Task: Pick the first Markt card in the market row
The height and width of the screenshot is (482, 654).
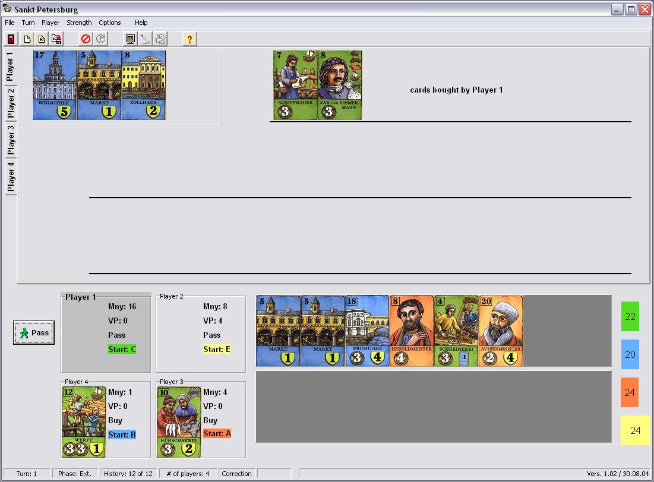Action: point(278,331)
